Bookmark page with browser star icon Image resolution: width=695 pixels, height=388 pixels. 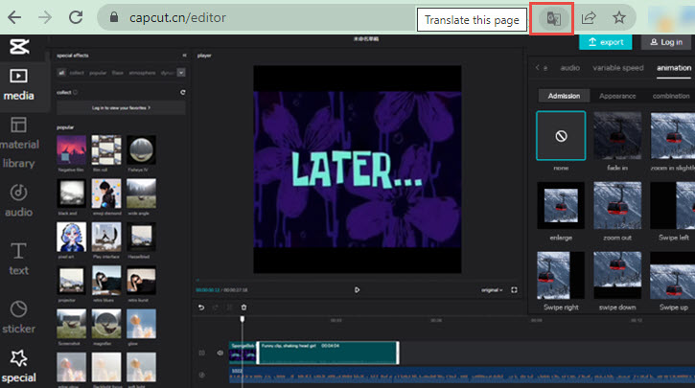619,17
